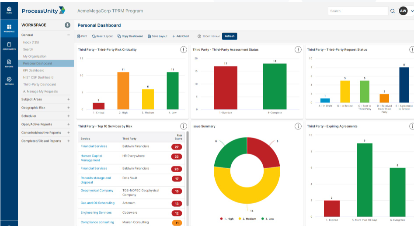This screenshot has width=414, height=226.
Task: Click the red Critical bar
Action: tap(98, 106)
